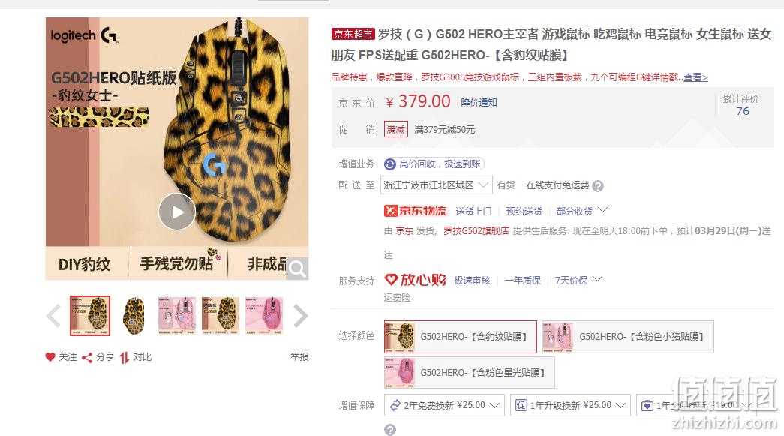784x436 pixels.
Task: Click the help icon under 增值保障
Action: (390, 430)
